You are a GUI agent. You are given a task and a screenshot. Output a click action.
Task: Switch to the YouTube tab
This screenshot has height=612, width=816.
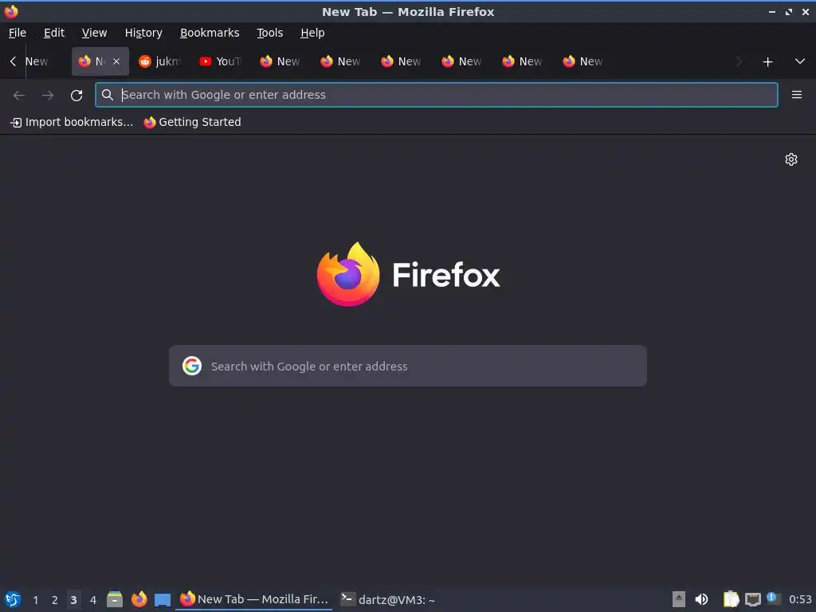(x=222, y=61)
